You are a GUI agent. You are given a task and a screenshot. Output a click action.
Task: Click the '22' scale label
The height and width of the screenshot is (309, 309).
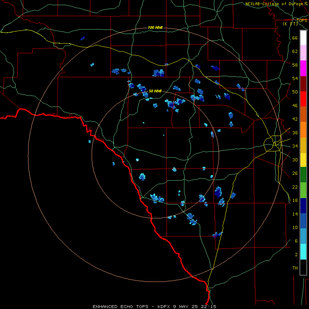(295, 187)
